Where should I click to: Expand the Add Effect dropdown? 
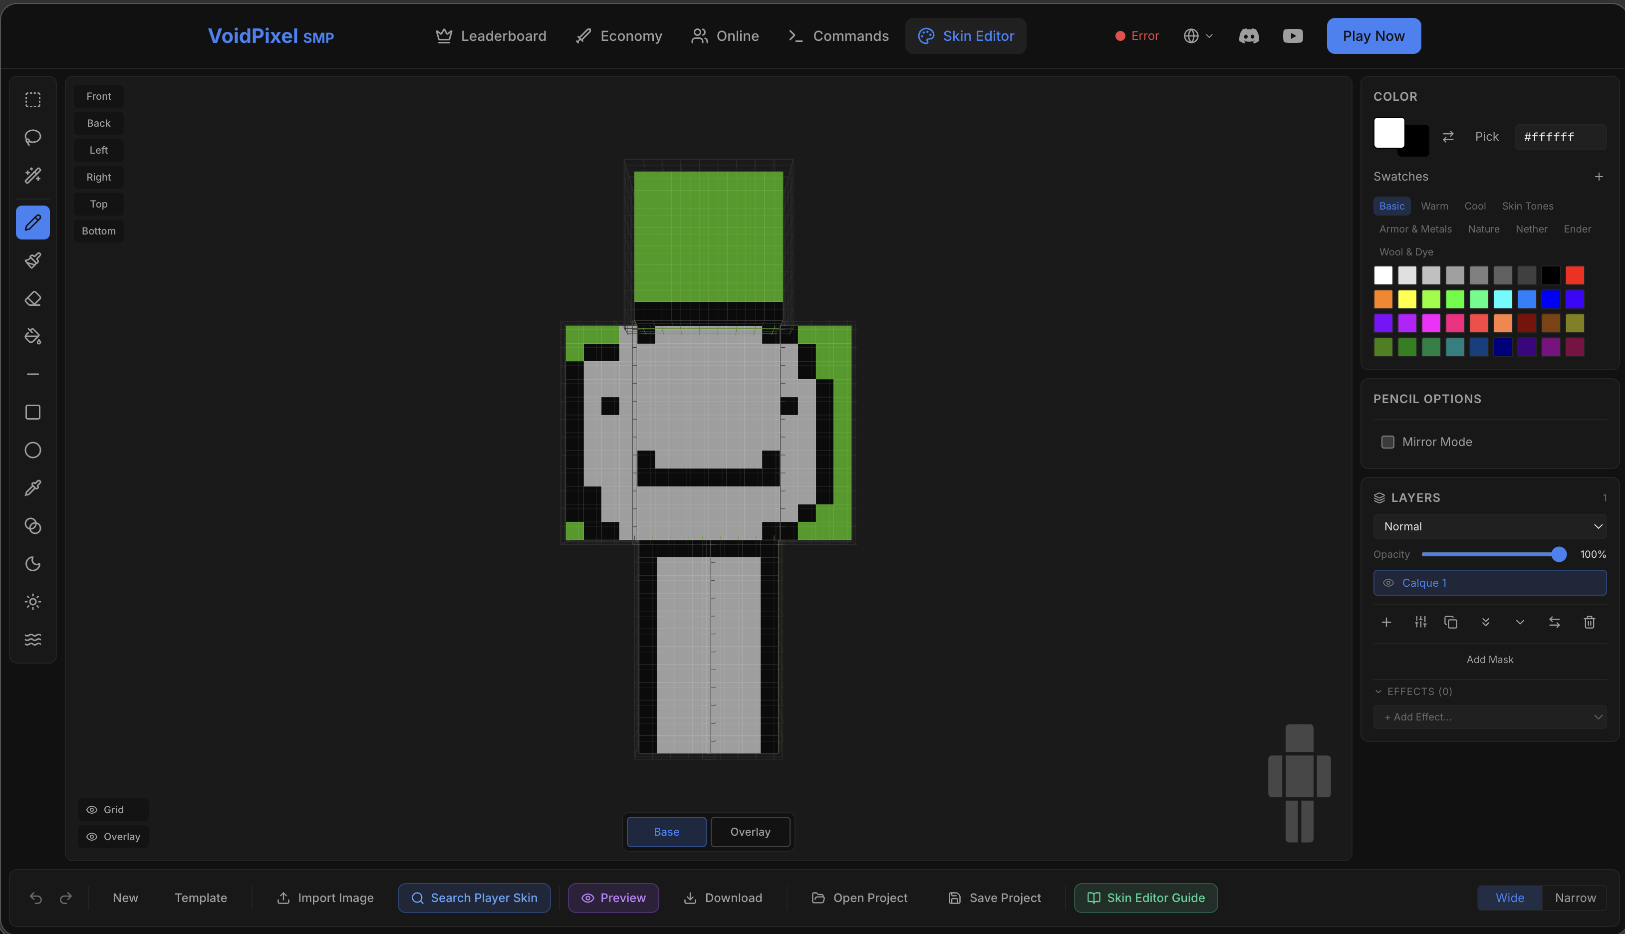(x=1490, y=716)
